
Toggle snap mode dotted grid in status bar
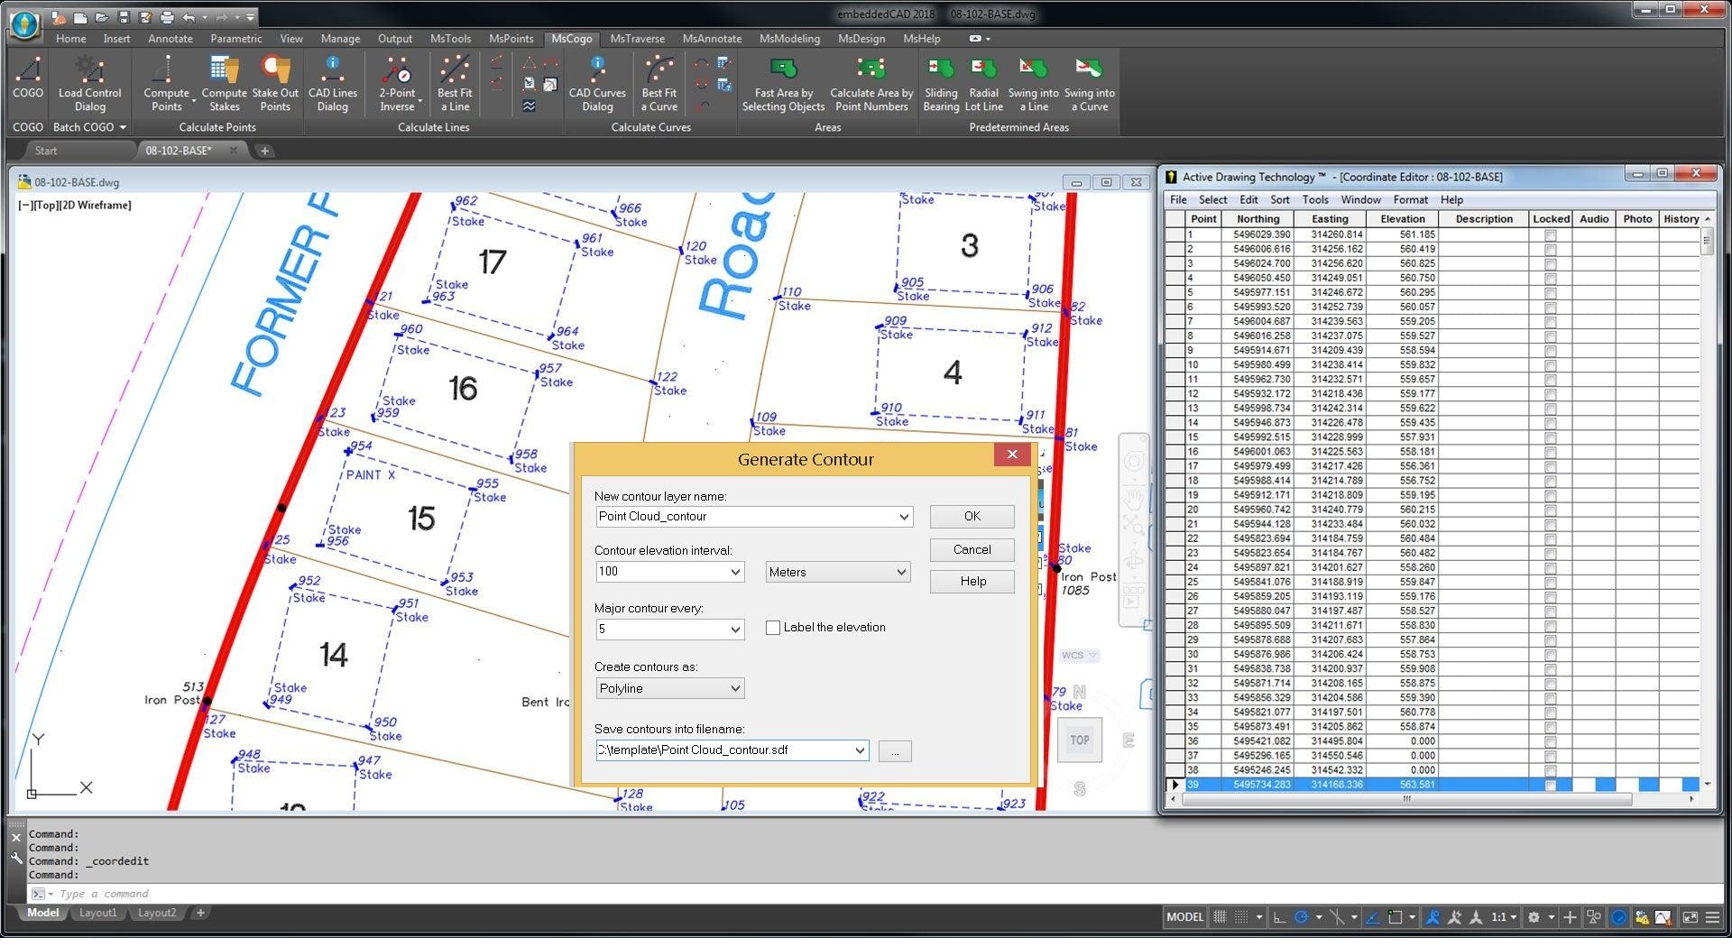(1241, 917)
